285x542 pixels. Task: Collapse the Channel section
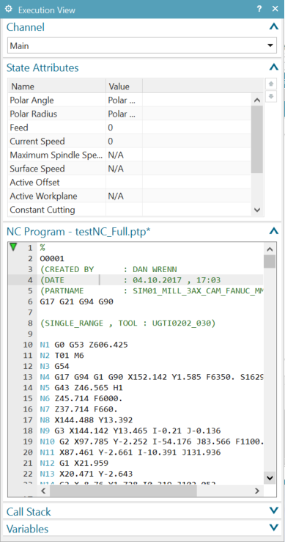click(x=273, y=27)
